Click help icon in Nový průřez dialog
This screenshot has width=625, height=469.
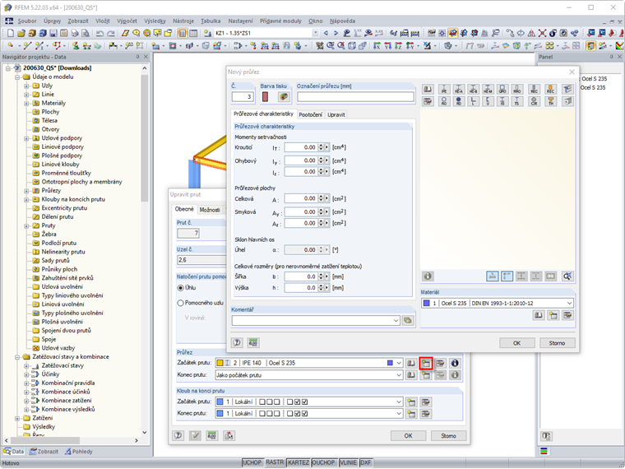click(237, 342)
